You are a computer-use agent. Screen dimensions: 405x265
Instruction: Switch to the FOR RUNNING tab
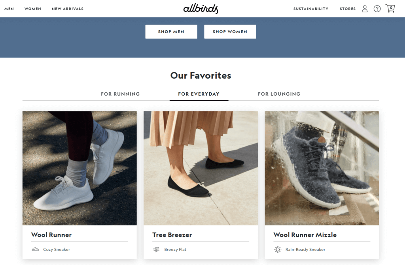pos(120,94)
